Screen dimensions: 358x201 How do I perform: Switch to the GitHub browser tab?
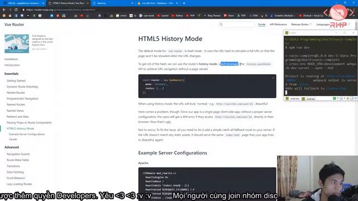[x=23, y=3]
